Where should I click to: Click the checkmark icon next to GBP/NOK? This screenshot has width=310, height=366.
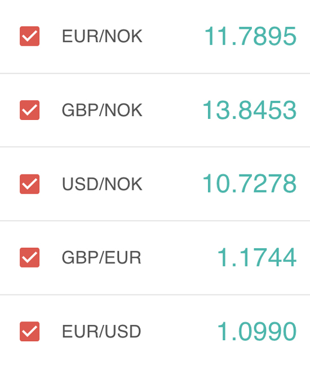[x=29, y=110]
